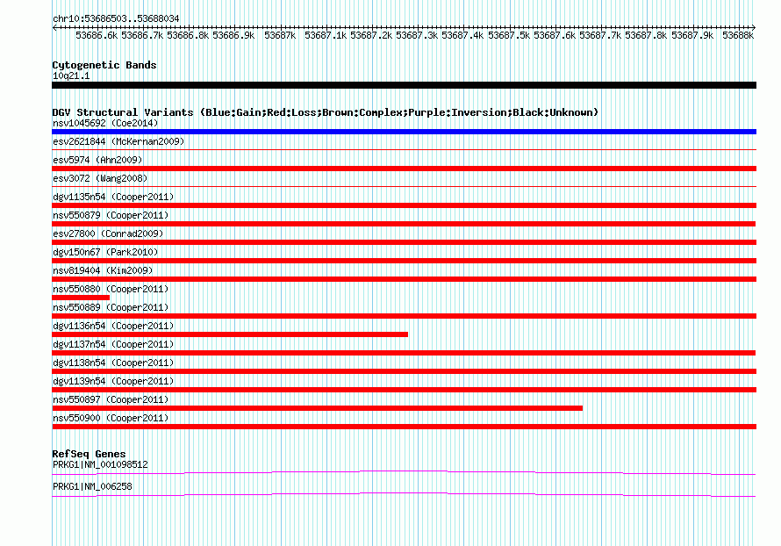This screenshot has width=781, height=546.
Task: Click the red loss bar of nsv550900
Action: 404,427
